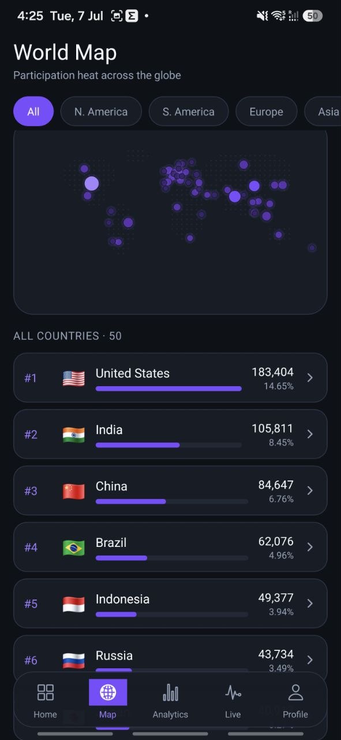This screenshot has width=341, height=740.
Task: Open the Live pulse icon
Action: tap(233, 693)
